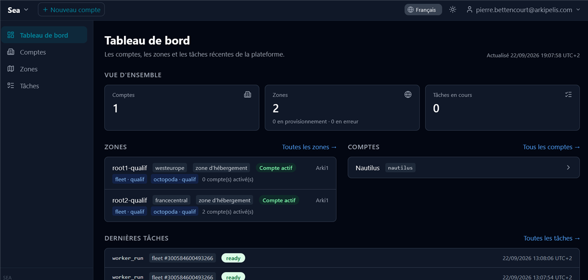Viewport: 588px width, 280px height.
Task: Click fleet · qualif tag under root1-qualif
Action: pyautogui.click(x=130, y=179)
